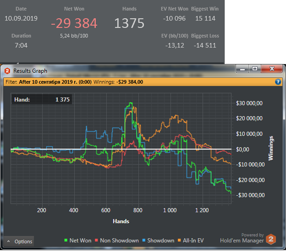Viewport: 286px width, 252px height.
Task: Click the -$20 000,00 y-axis label
Action: point(250,180)
